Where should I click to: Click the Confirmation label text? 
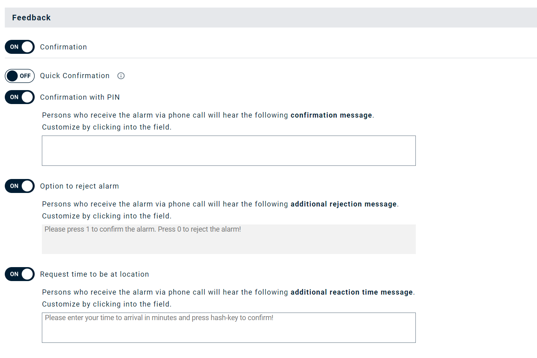tap(63, 47)
